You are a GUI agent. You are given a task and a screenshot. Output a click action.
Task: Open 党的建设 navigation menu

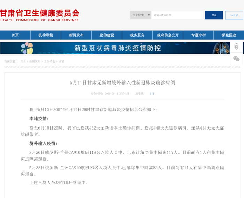[x=107, y=35]
